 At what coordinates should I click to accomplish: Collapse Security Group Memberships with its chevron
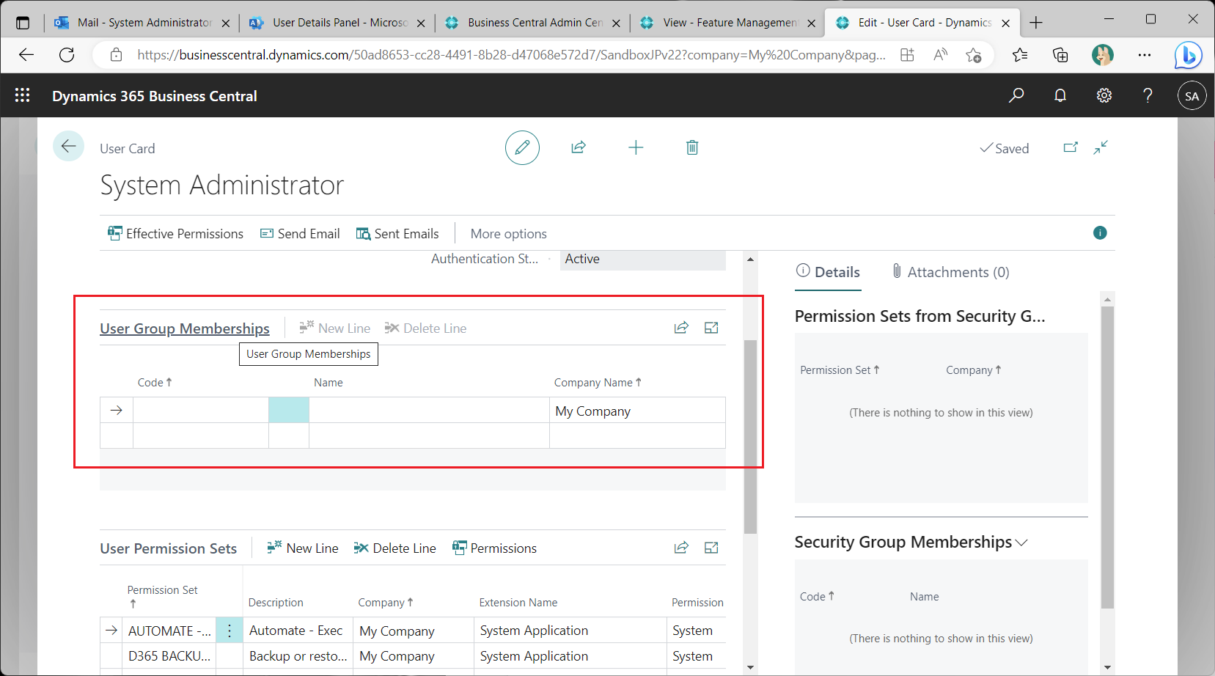pos(1022,542)
